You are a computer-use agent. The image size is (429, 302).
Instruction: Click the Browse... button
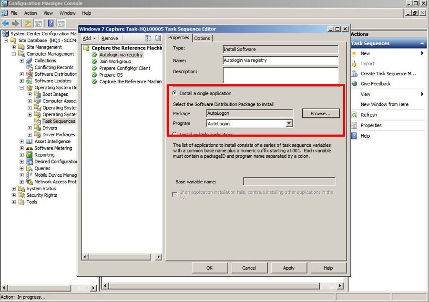click(321, 113)
